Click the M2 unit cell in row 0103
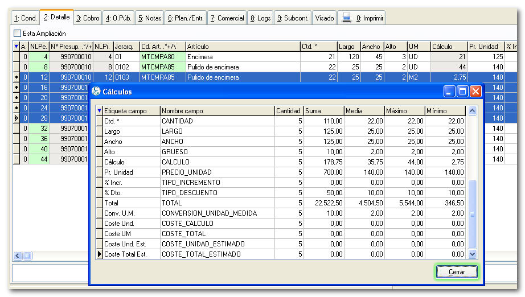The image size is (525, 297). [419, 77]
